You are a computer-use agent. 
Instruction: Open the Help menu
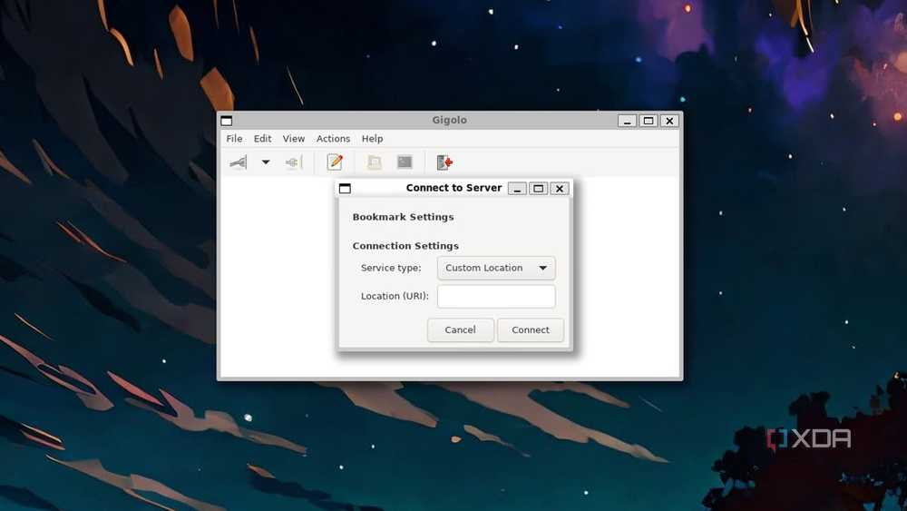coord(373,139)
